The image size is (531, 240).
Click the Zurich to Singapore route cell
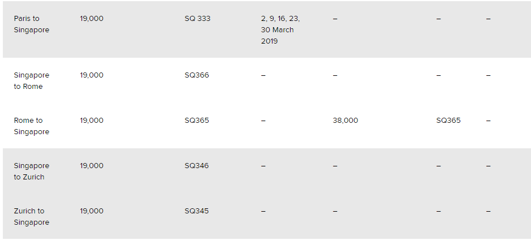[31, 217]
